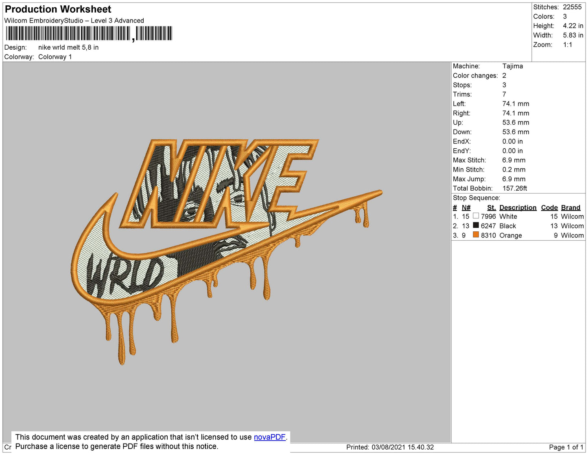This screenshot has height=455, width=588.
Task: Click the St. column header
Action: point(491,207)
